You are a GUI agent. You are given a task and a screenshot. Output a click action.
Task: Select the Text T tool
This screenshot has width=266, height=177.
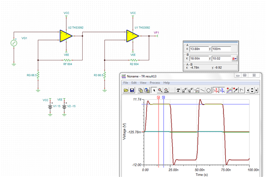(x=178, y=90)
